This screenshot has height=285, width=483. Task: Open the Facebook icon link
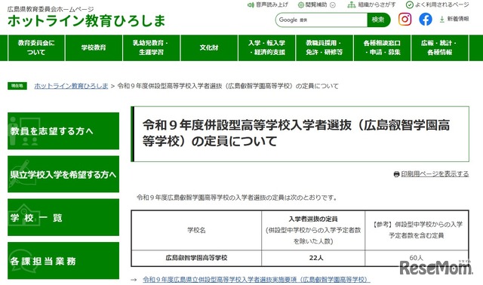[x=426, y=19]
